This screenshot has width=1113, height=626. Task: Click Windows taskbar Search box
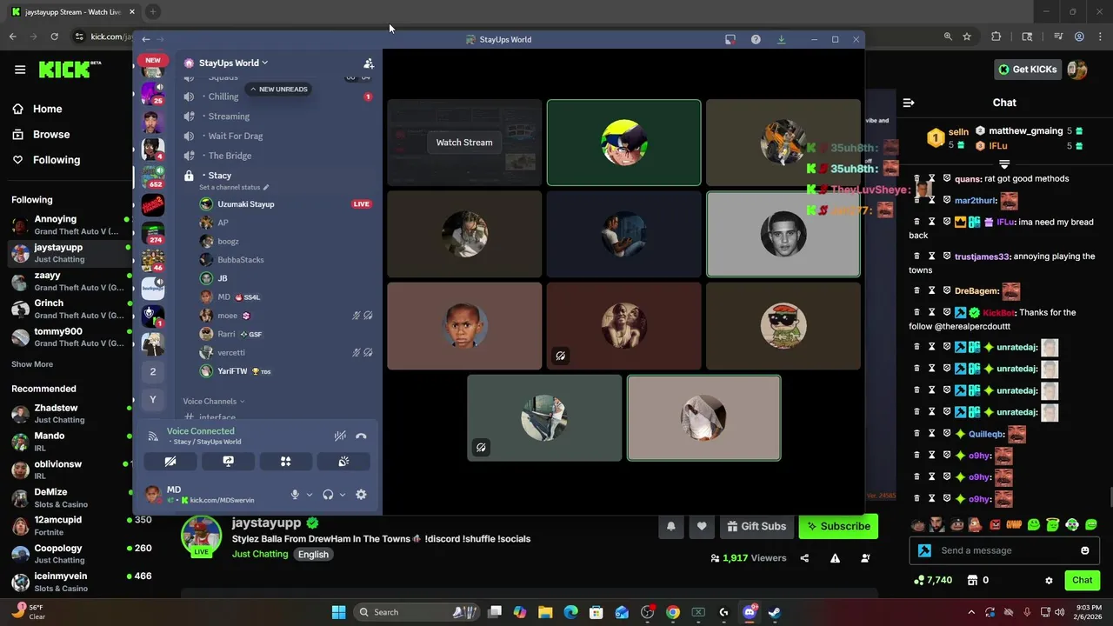tap(416, 612)
